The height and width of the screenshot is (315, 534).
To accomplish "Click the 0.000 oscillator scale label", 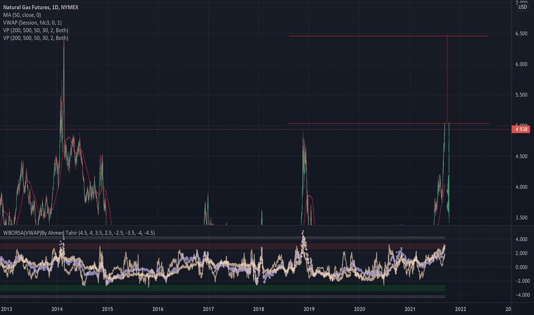I will [x=521, y=267].
